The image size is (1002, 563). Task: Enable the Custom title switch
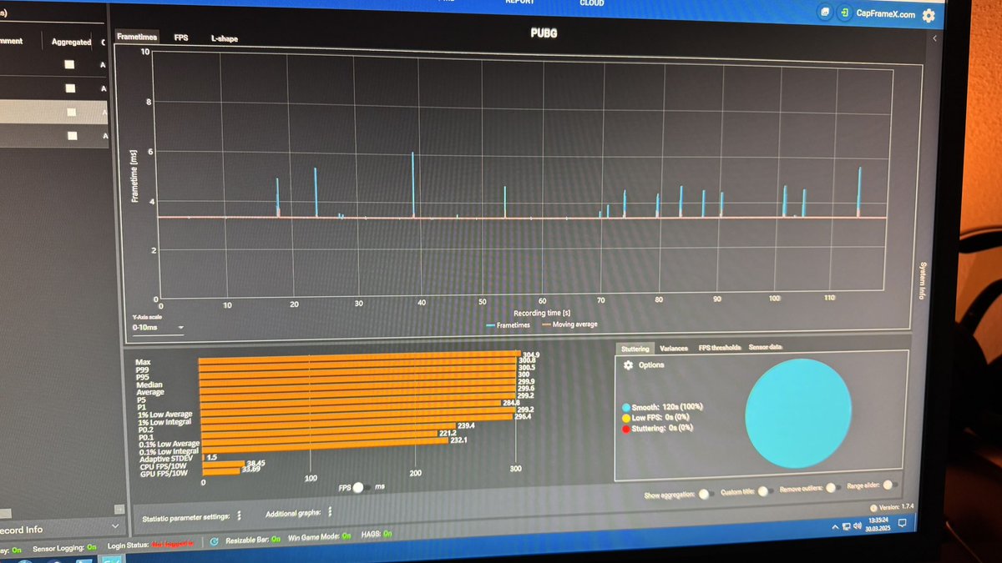click(767, 491)
